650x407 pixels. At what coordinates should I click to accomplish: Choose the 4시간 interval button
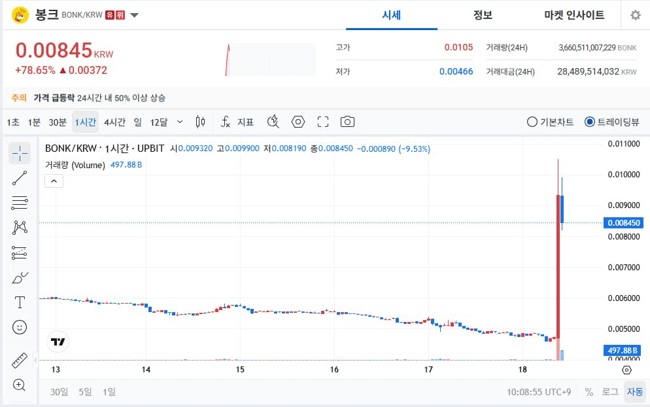(115, 122)
